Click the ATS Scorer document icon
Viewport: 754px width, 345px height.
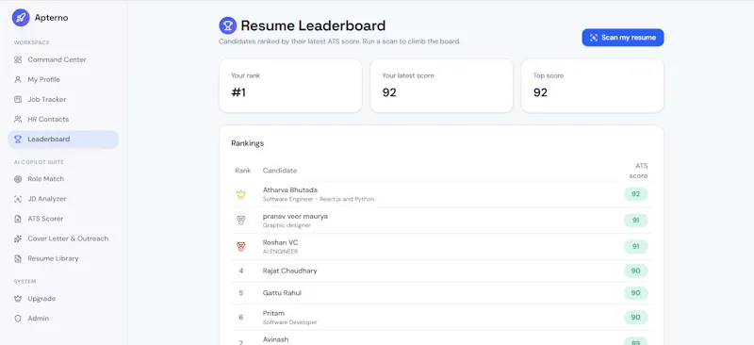[18, 219]
